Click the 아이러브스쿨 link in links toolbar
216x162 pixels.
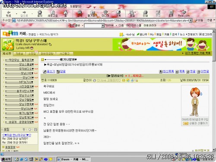pyautogui.click(x=133, y=25)
